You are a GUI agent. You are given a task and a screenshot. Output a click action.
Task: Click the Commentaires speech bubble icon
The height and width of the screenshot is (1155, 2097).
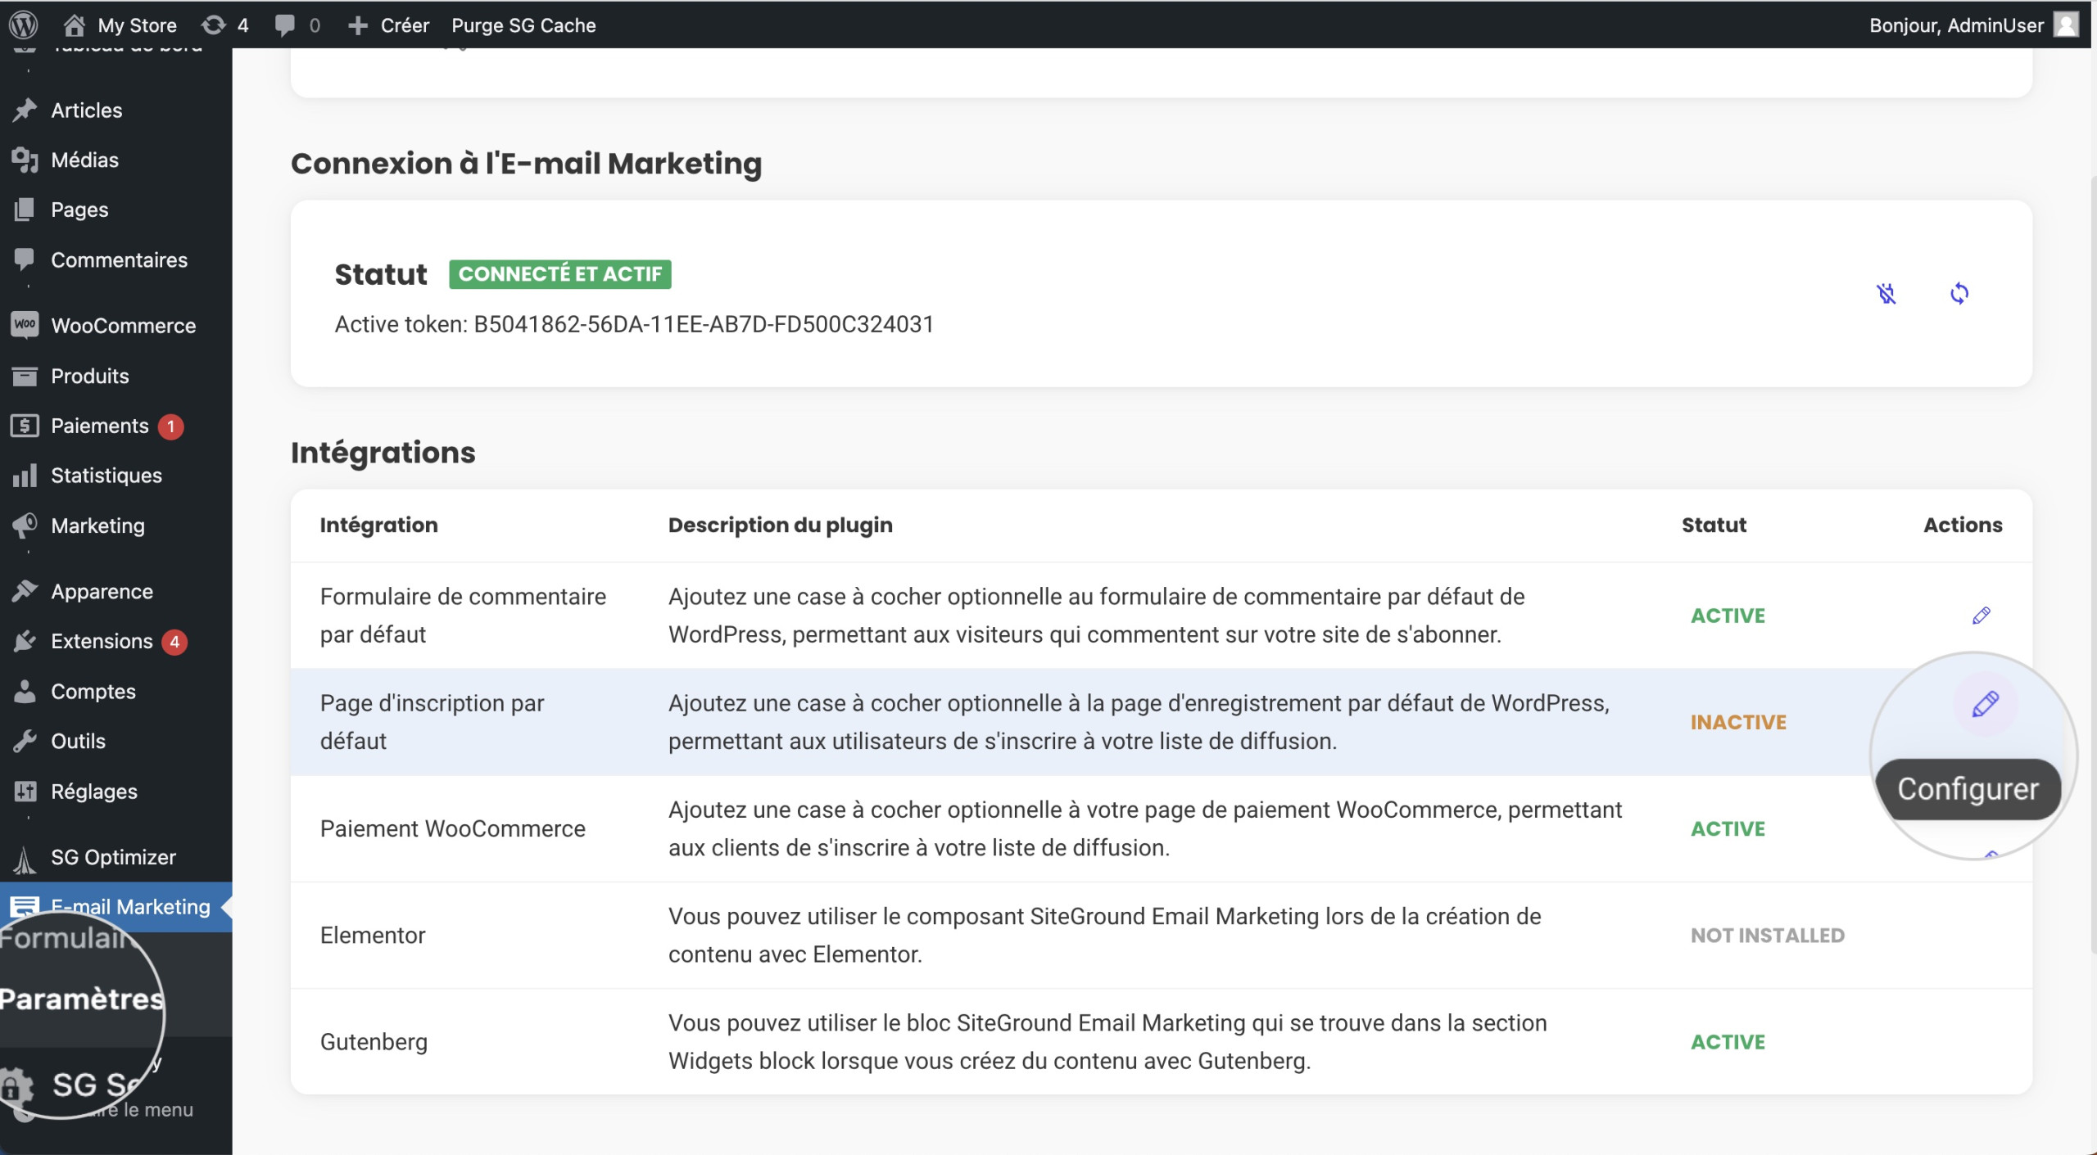(x=25, y=259)
